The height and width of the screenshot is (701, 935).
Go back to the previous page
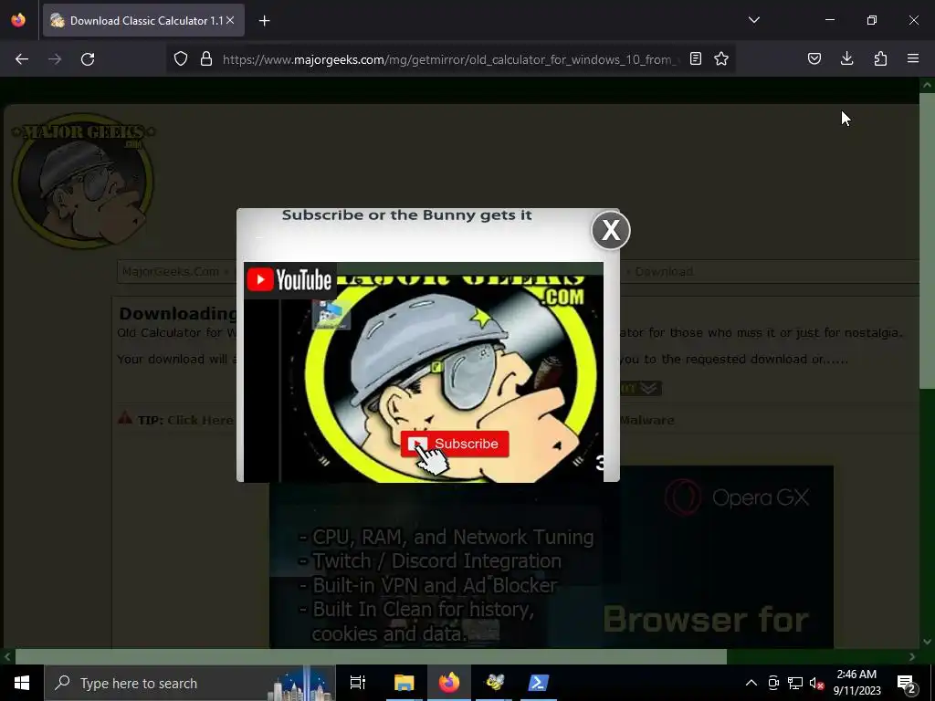22,59
